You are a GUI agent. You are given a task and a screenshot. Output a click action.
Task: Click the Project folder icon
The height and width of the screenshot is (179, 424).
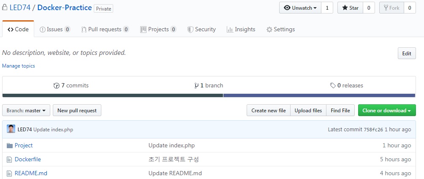point(10,146)
